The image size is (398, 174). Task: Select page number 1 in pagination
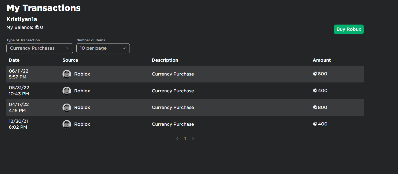pos(185,139)
